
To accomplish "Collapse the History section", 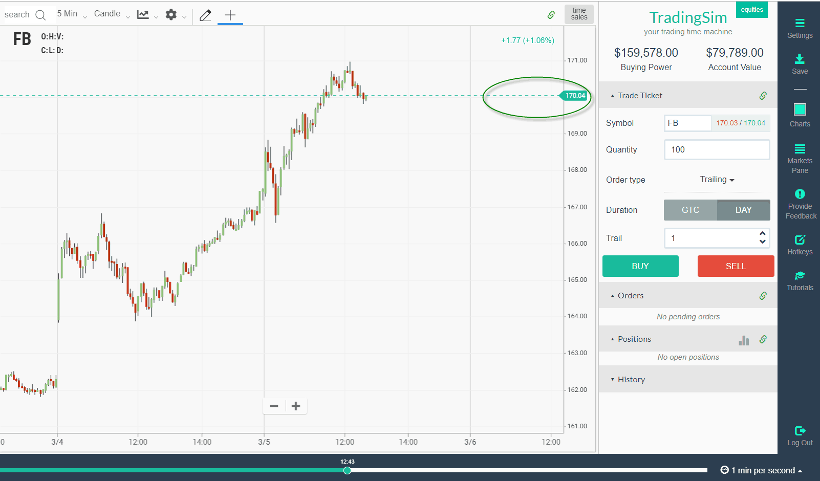I will 631,379.
